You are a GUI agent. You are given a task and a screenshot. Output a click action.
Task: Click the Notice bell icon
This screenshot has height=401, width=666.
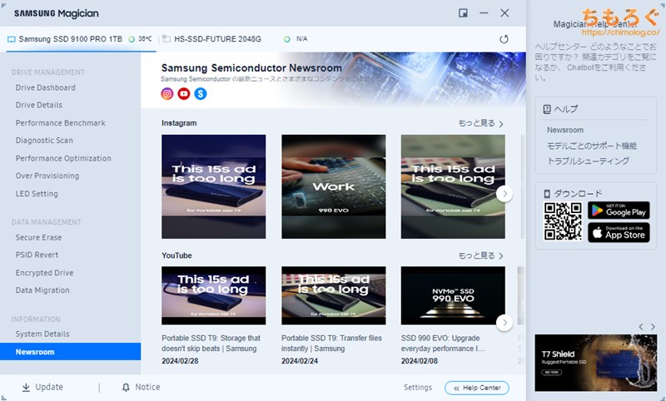tap(126, 388)
